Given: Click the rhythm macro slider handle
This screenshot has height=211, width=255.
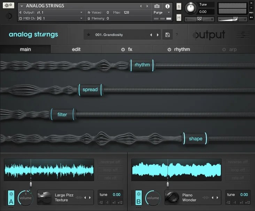Looking at the screenshot, I should pyautogui.click(x=142, y=65).
